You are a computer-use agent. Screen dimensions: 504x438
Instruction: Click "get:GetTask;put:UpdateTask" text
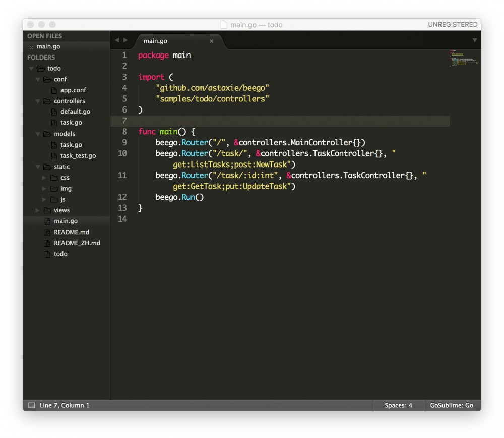230,186
